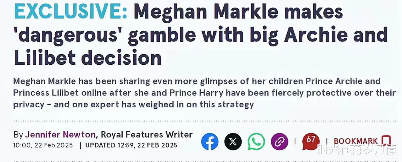
Task: Share the article on X
Action: (233, 142)
